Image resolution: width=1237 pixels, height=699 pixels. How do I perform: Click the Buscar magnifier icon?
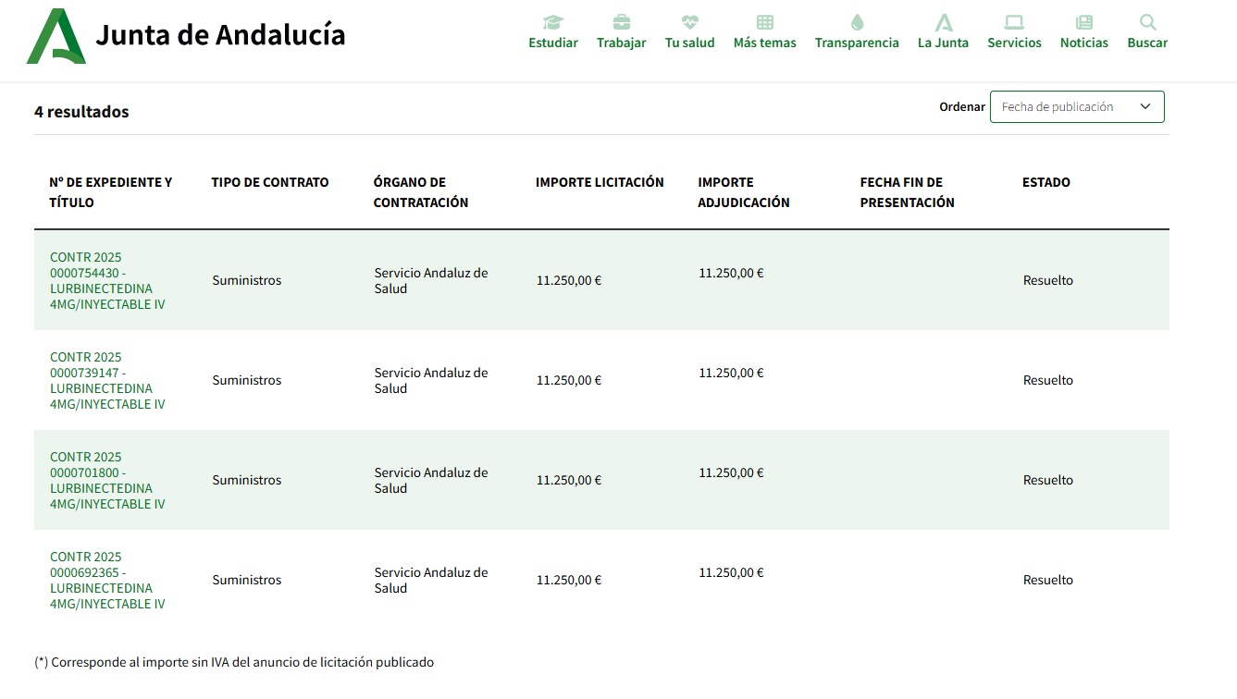coord(1147,22)
